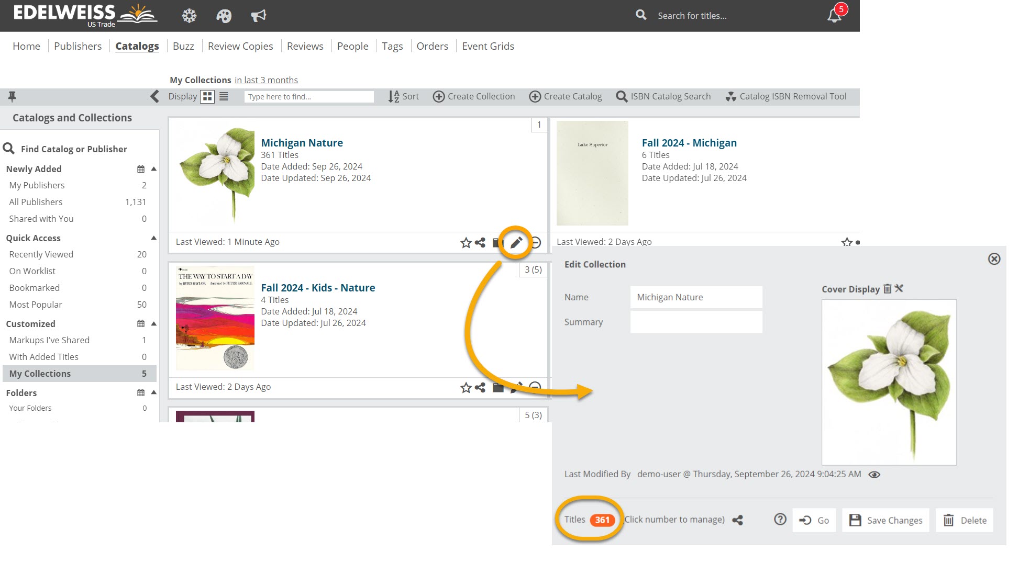Screen dimensions: 1030x574
Task: Close the Edit Collection panel
Action: pyautogui.click(x=994, y=259)
